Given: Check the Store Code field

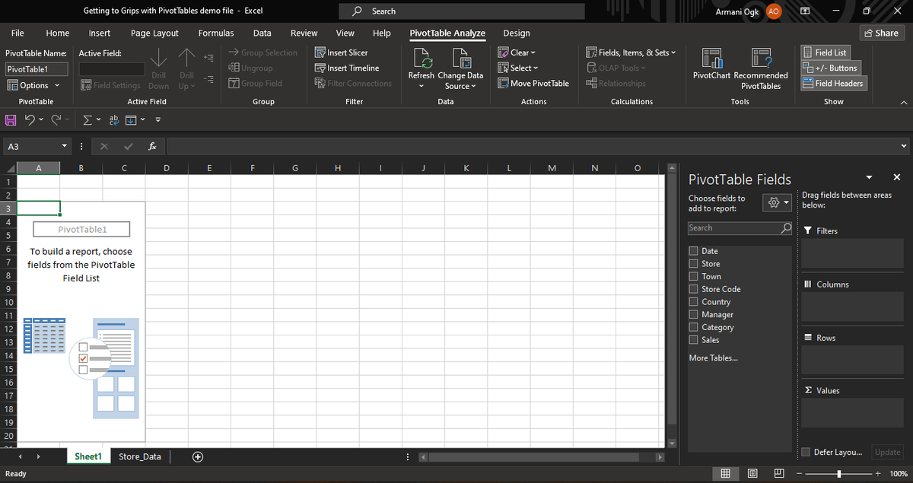Looking at the screenshot, I should 693,289.
